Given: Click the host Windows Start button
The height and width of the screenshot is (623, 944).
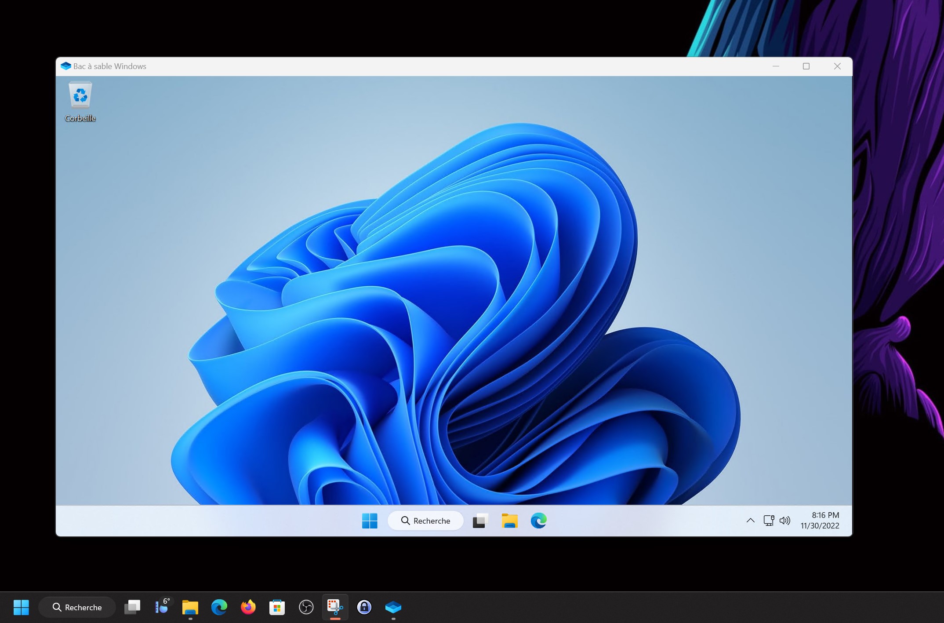Looking at the screenshot, I should point(21,607).
